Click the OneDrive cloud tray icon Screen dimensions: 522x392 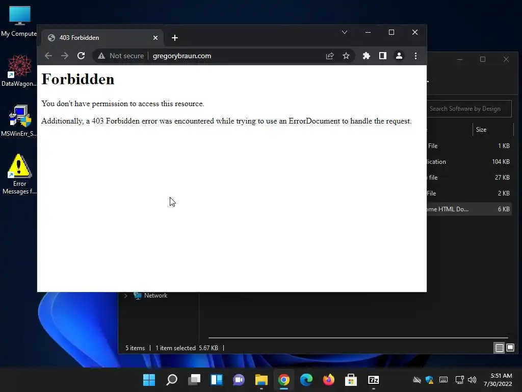coord(417,380)
